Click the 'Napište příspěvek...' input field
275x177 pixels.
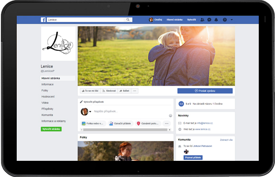130,111
